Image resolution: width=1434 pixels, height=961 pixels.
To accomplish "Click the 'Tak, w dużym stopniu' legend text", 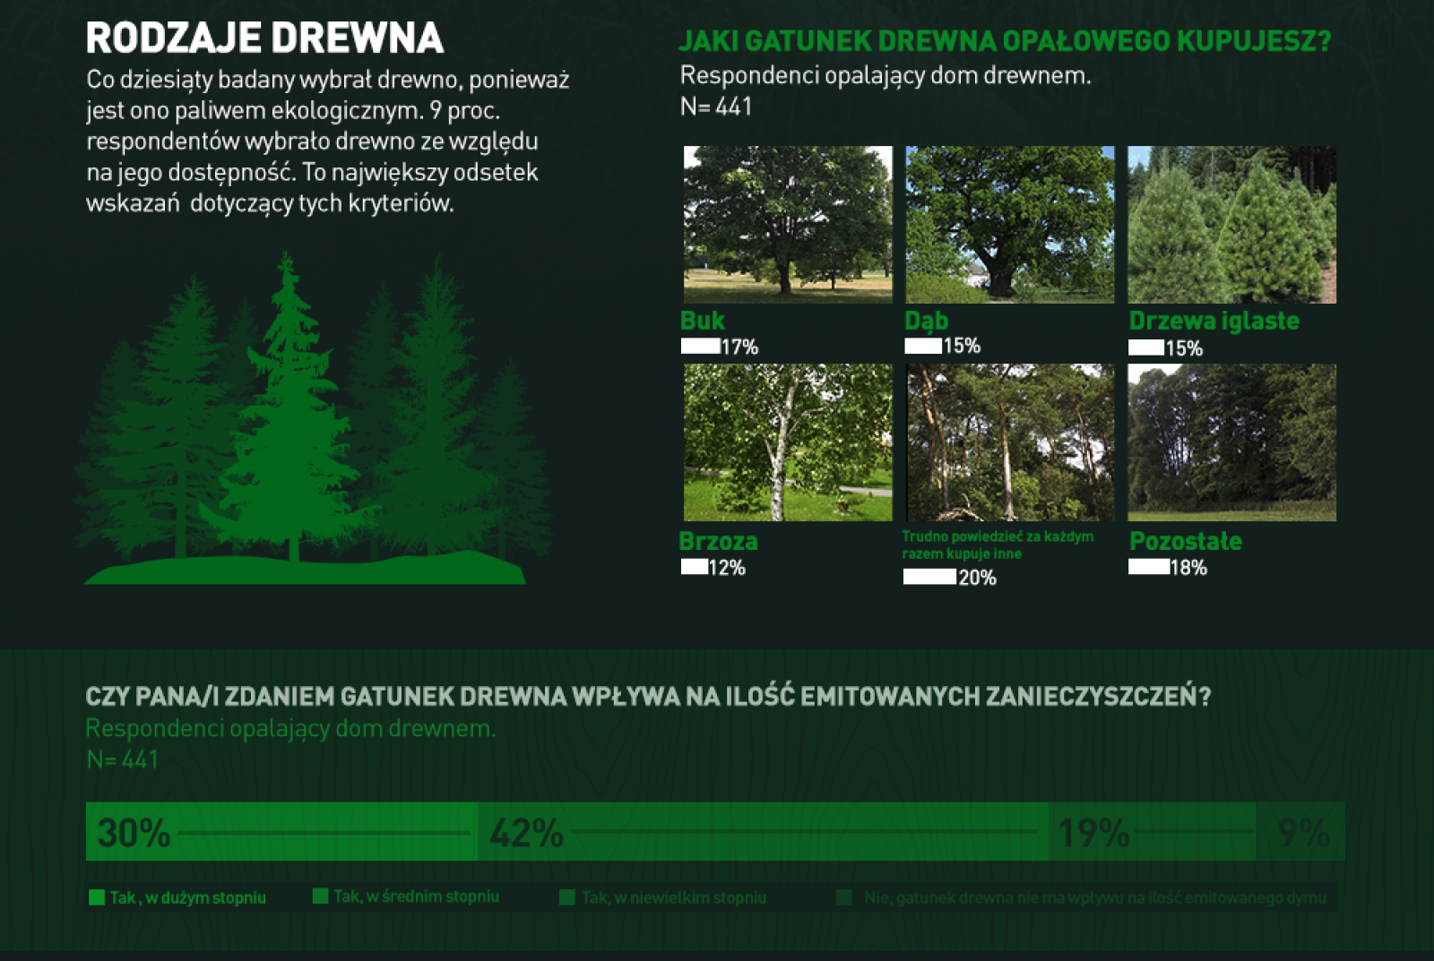I will [x=188, y=897].
